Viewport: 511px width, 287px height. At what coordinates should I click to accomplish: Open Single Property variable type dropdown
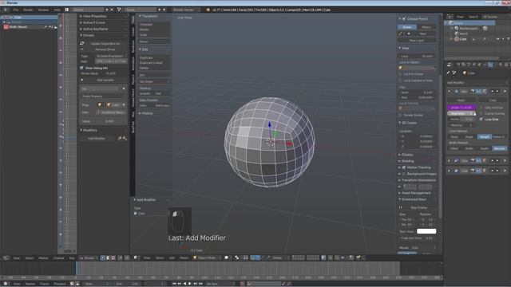pos(103,96)
